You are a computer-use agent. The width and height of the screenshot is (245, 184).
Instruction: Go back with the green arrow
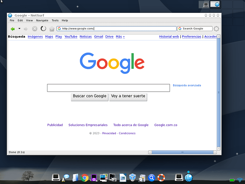point(13,29)
